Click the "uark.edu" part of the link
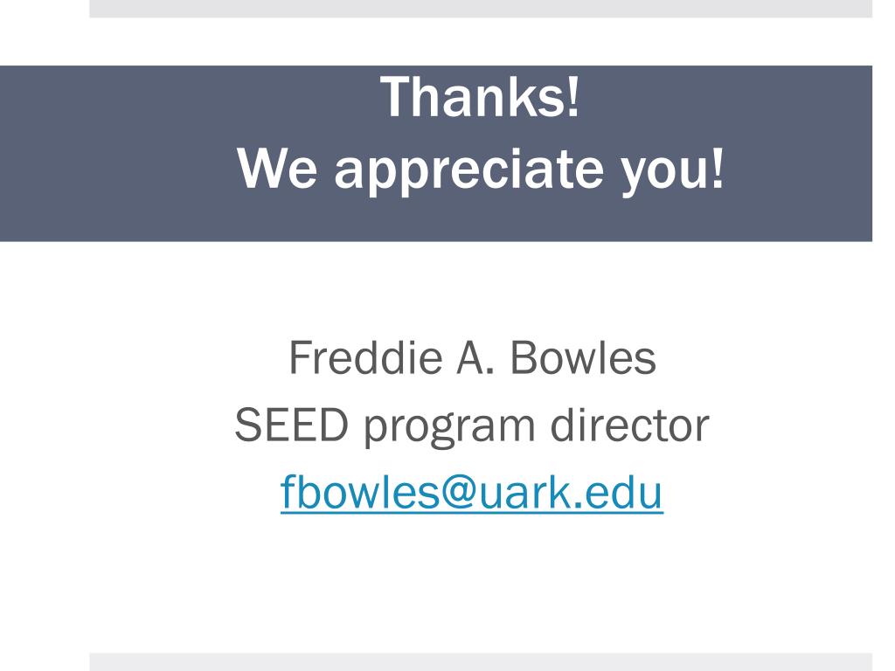 tap(570, 491)
